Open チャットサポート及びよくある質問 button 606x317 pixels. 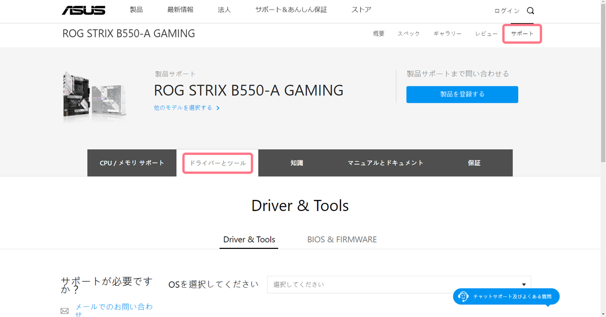coord(507,297)
